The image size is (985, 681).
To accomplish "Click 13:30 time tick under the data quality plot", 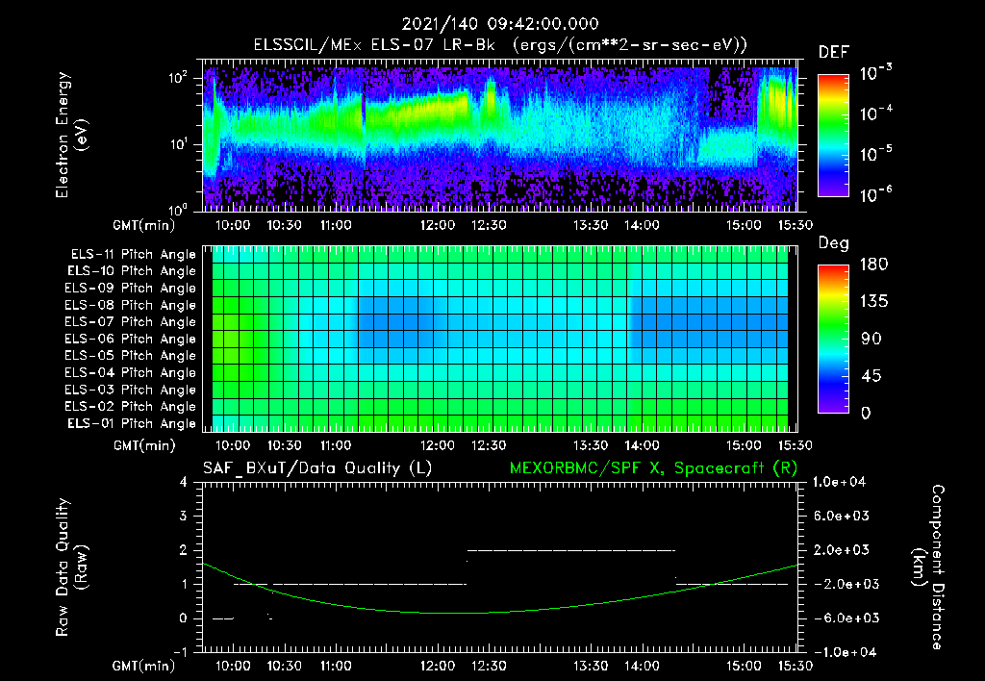I will 591,666.
